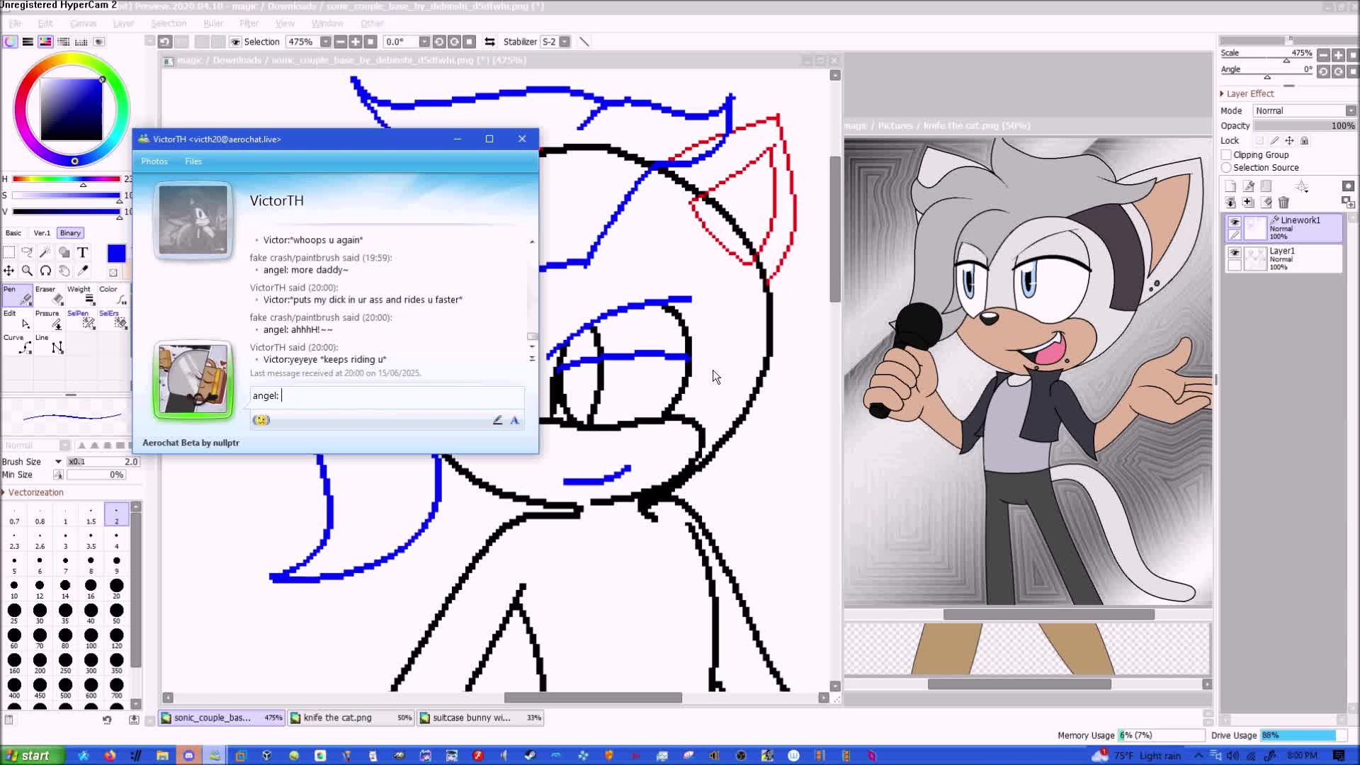Viewport: 1360px width, 765px height.
Task: Select the Color Picker eyedropper tool
Action: (x=82, y=271)
